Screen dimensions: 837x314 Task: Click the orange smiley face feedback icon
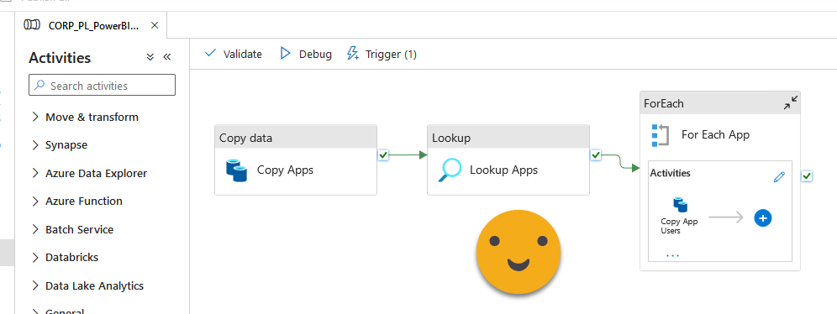519,252
